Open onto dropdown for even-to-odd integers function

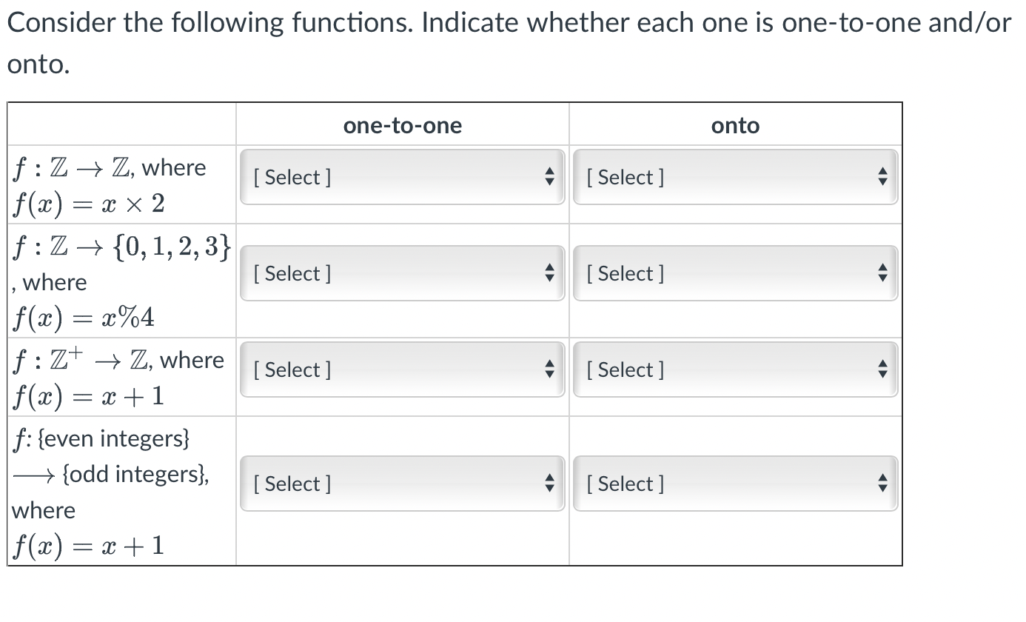coord(735,484)
